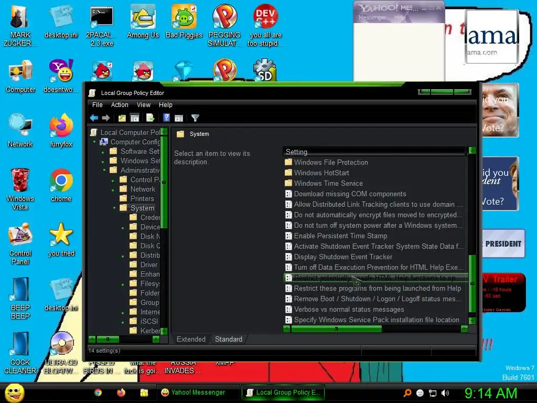The height and width of the screenshot is (403, 537).
Task: Click the Chrome icon pinned on taskbar
Action: 98,393
